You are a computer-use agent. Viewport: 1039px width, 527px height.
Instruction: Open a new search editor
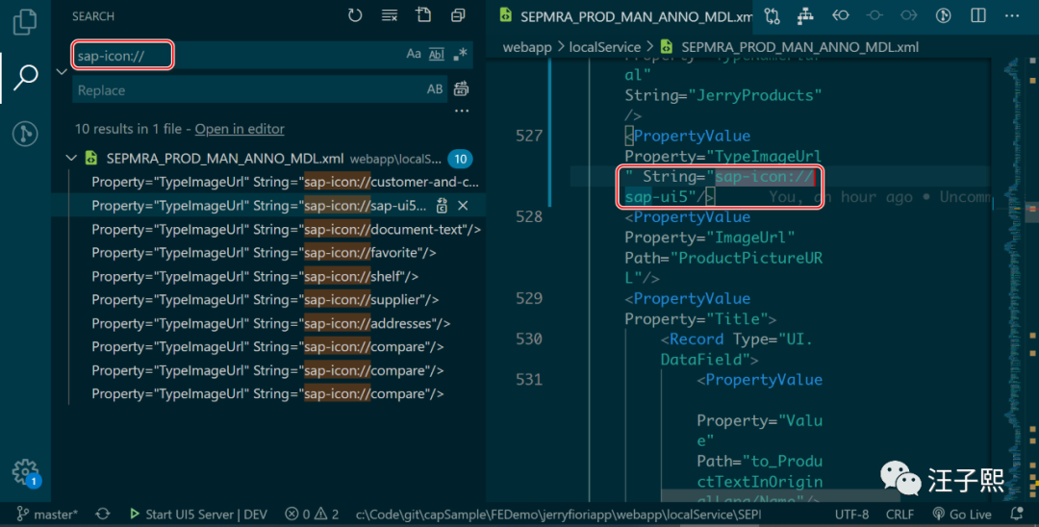pyautogui.click(x=423, y=14)
